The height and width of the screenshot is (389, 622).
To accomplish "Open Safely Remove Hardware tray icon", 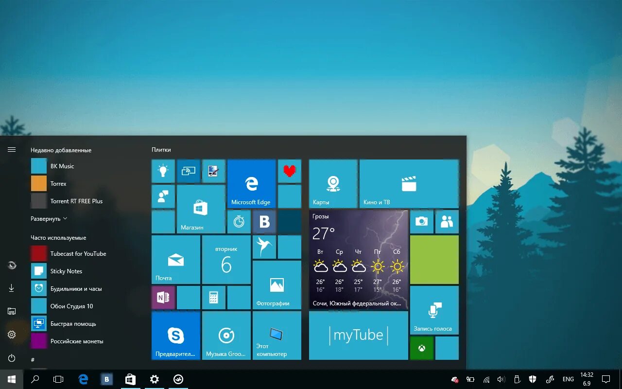I will [x=517, y=379].
